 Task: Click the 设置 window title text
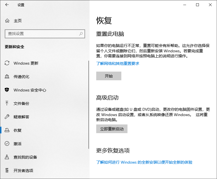(21, 5)
